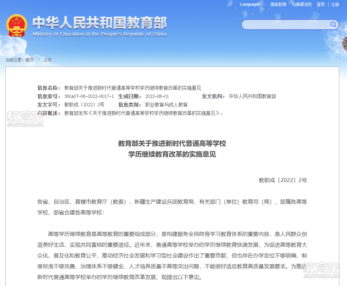Click the recipient line starting 各省、自治区
This screenshot has width=347, height=286.
click(172, 202)
